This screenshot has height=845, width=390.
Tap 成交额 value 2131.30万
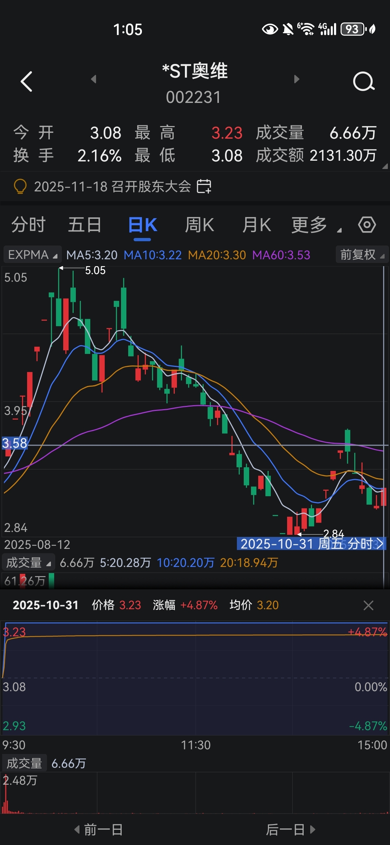tap(343, 155)
